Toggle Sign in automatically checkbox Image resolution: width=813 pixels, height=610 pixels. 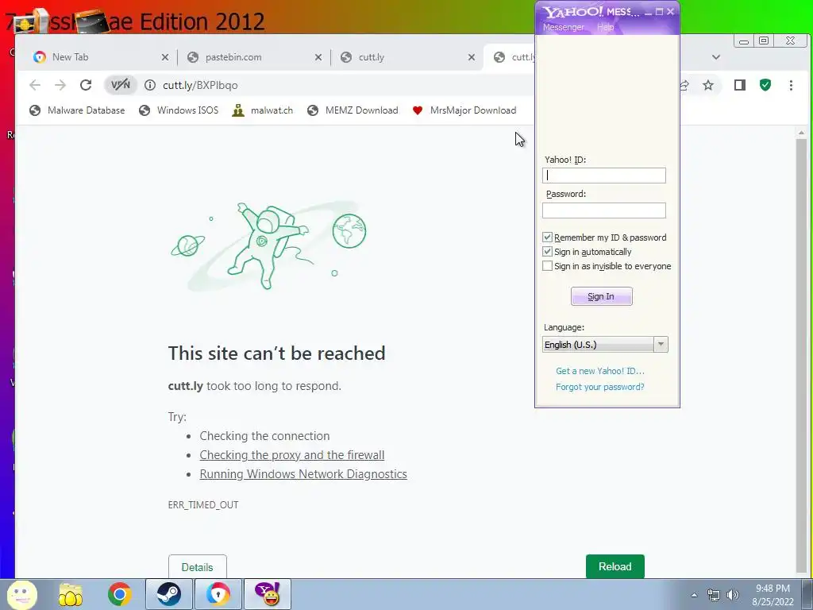coord(547,252)
